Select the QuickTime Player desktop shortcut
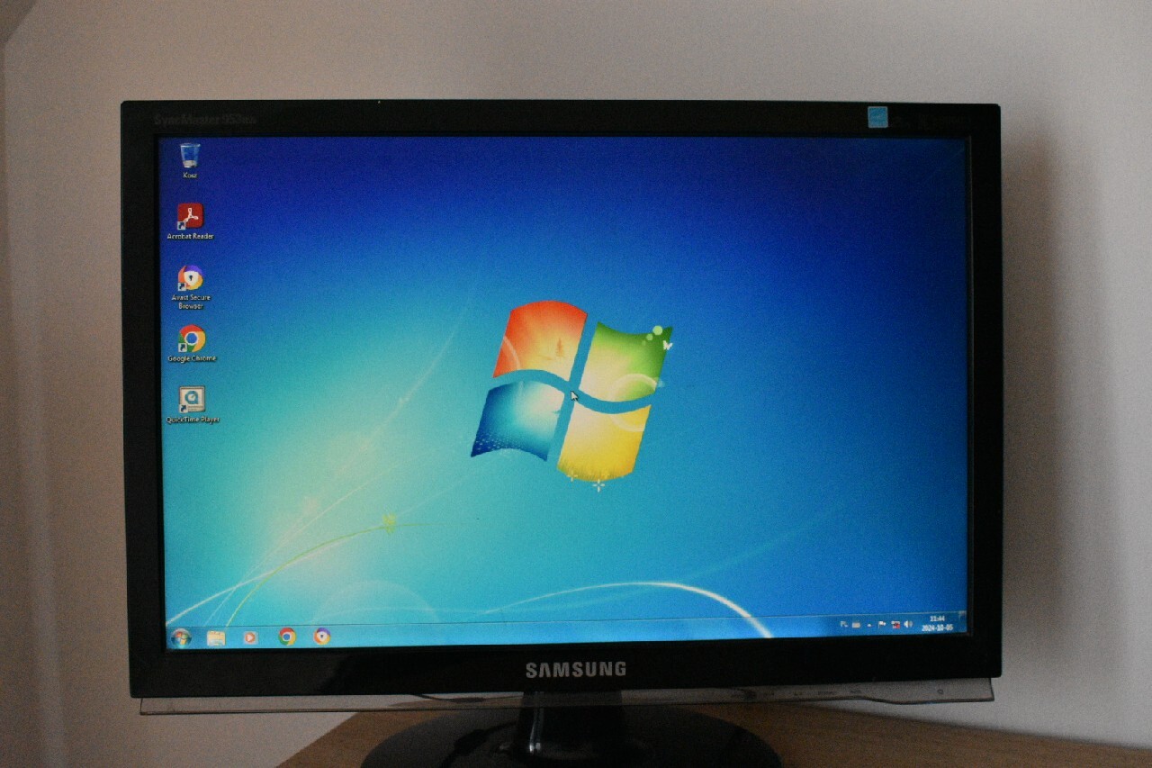 pos(192,404)
